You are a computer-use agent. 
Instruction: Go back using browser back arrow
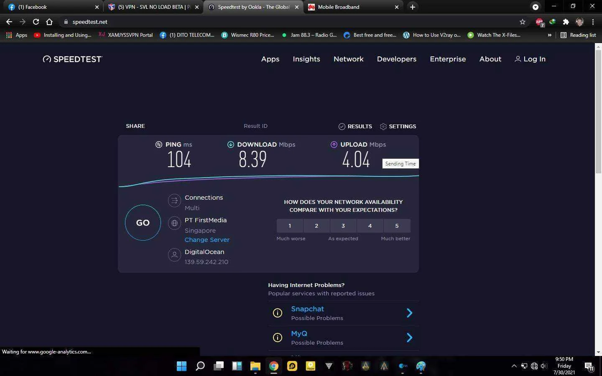pos(9,22)
